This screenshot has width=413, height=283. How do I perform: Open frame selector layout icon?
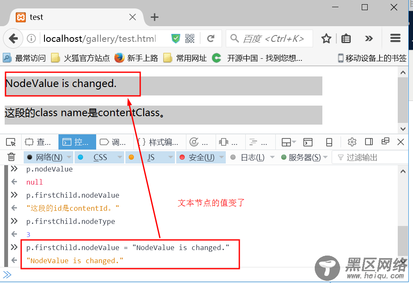pos(289,142)
